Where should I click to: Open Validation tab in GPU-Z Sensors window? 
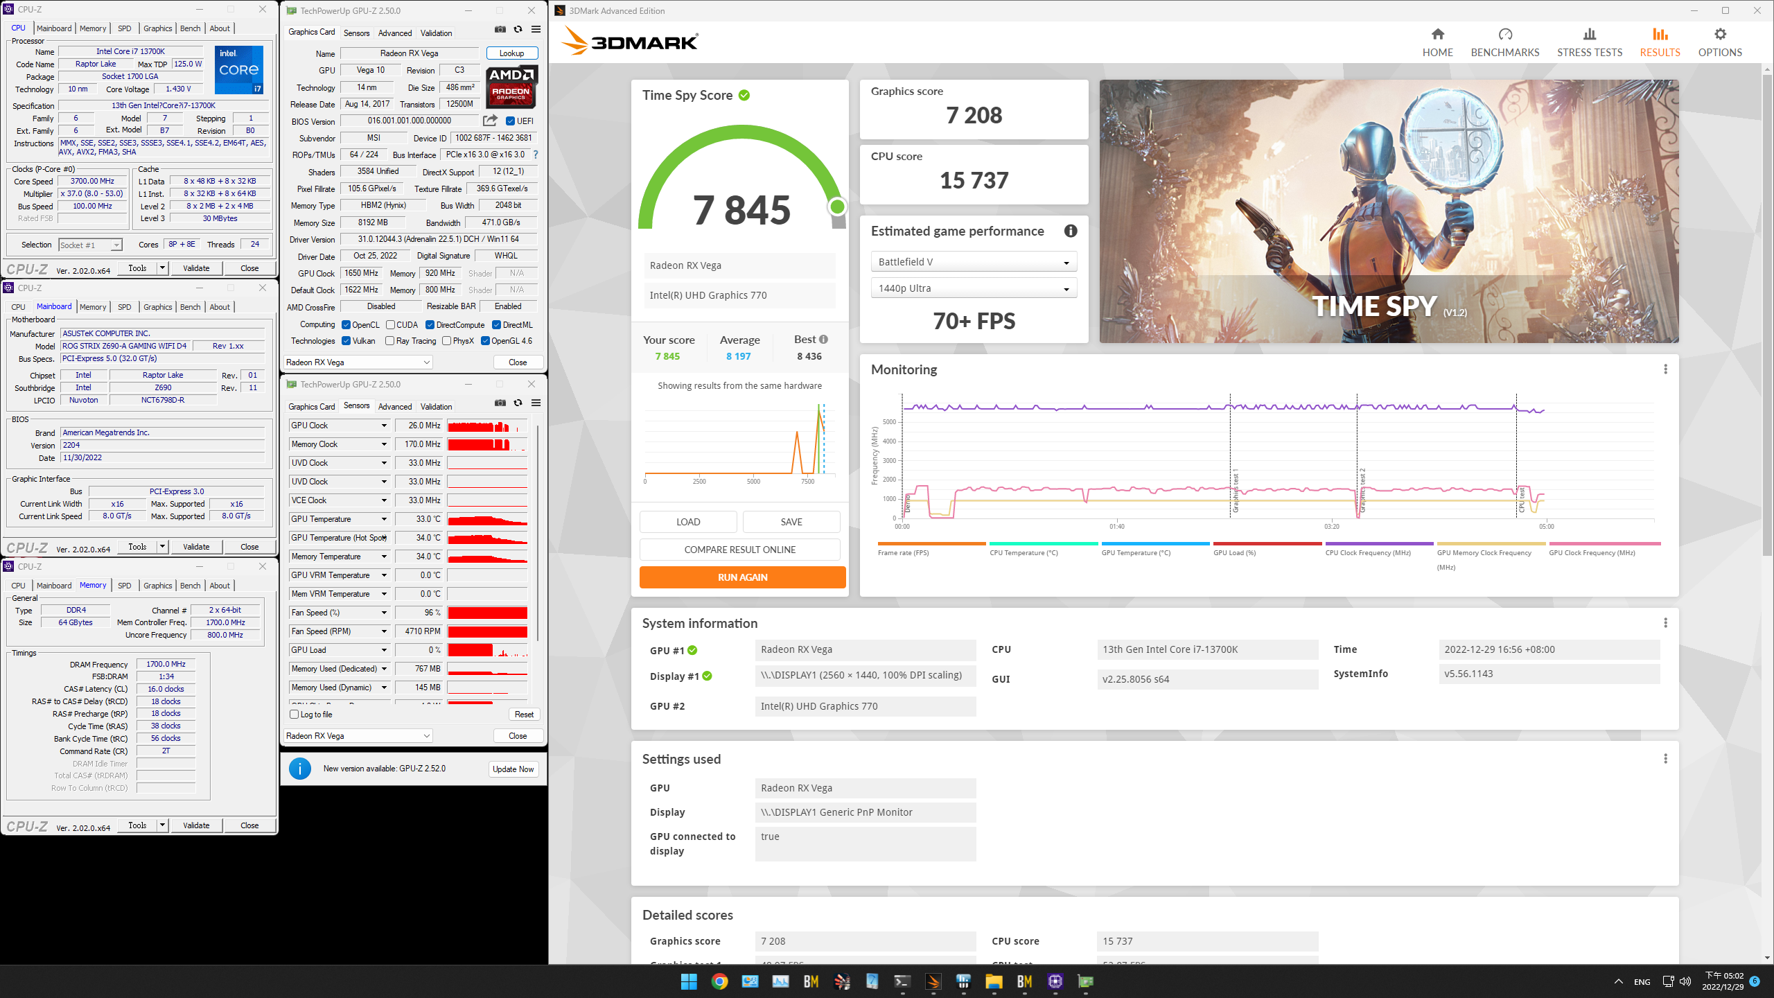(x=436, y=406)
